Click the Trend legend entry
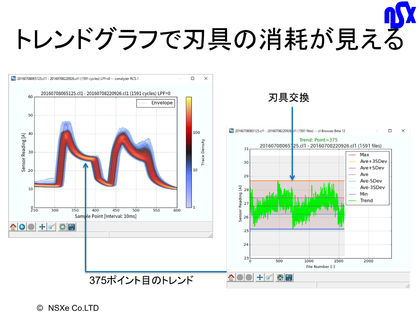Viewport: 420px width, 322px height. click(x=360, y=201)
